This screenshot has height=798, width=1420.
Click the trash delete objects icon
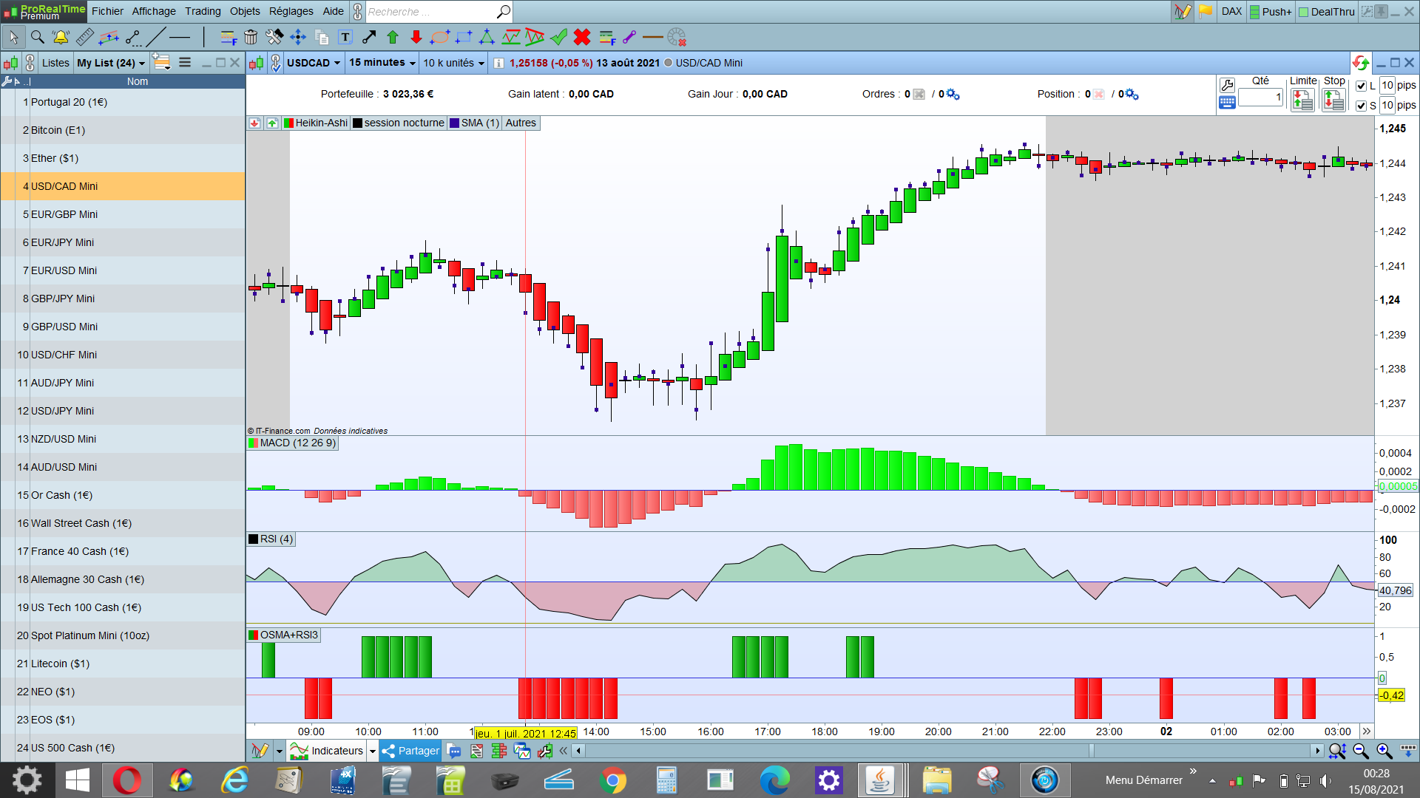click(251, 37)
